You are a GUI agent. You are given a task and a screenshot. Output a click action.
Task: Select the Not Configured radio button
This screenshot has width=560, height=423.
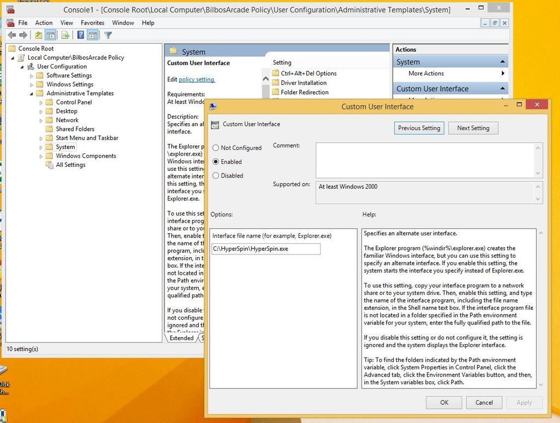tap(215, 148)
